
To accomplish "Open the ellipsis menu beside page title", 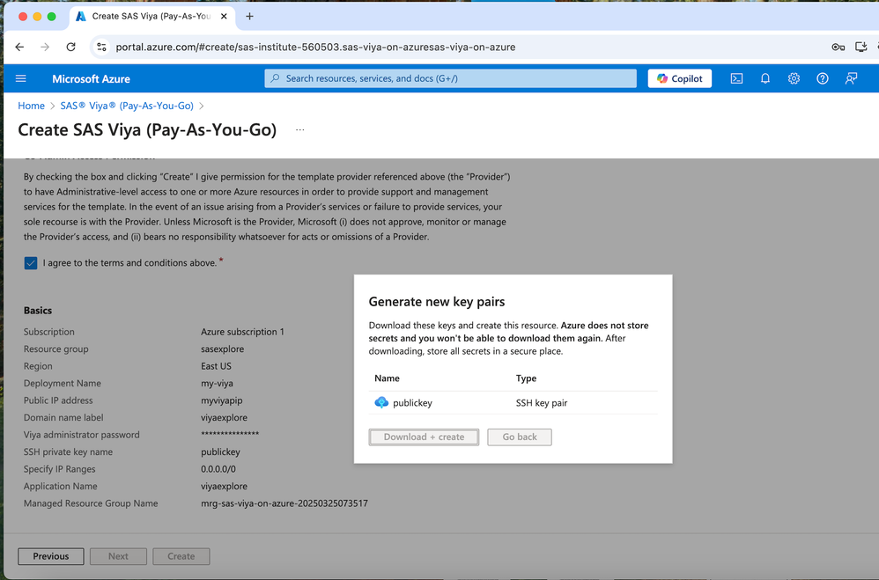I will 300,130.
